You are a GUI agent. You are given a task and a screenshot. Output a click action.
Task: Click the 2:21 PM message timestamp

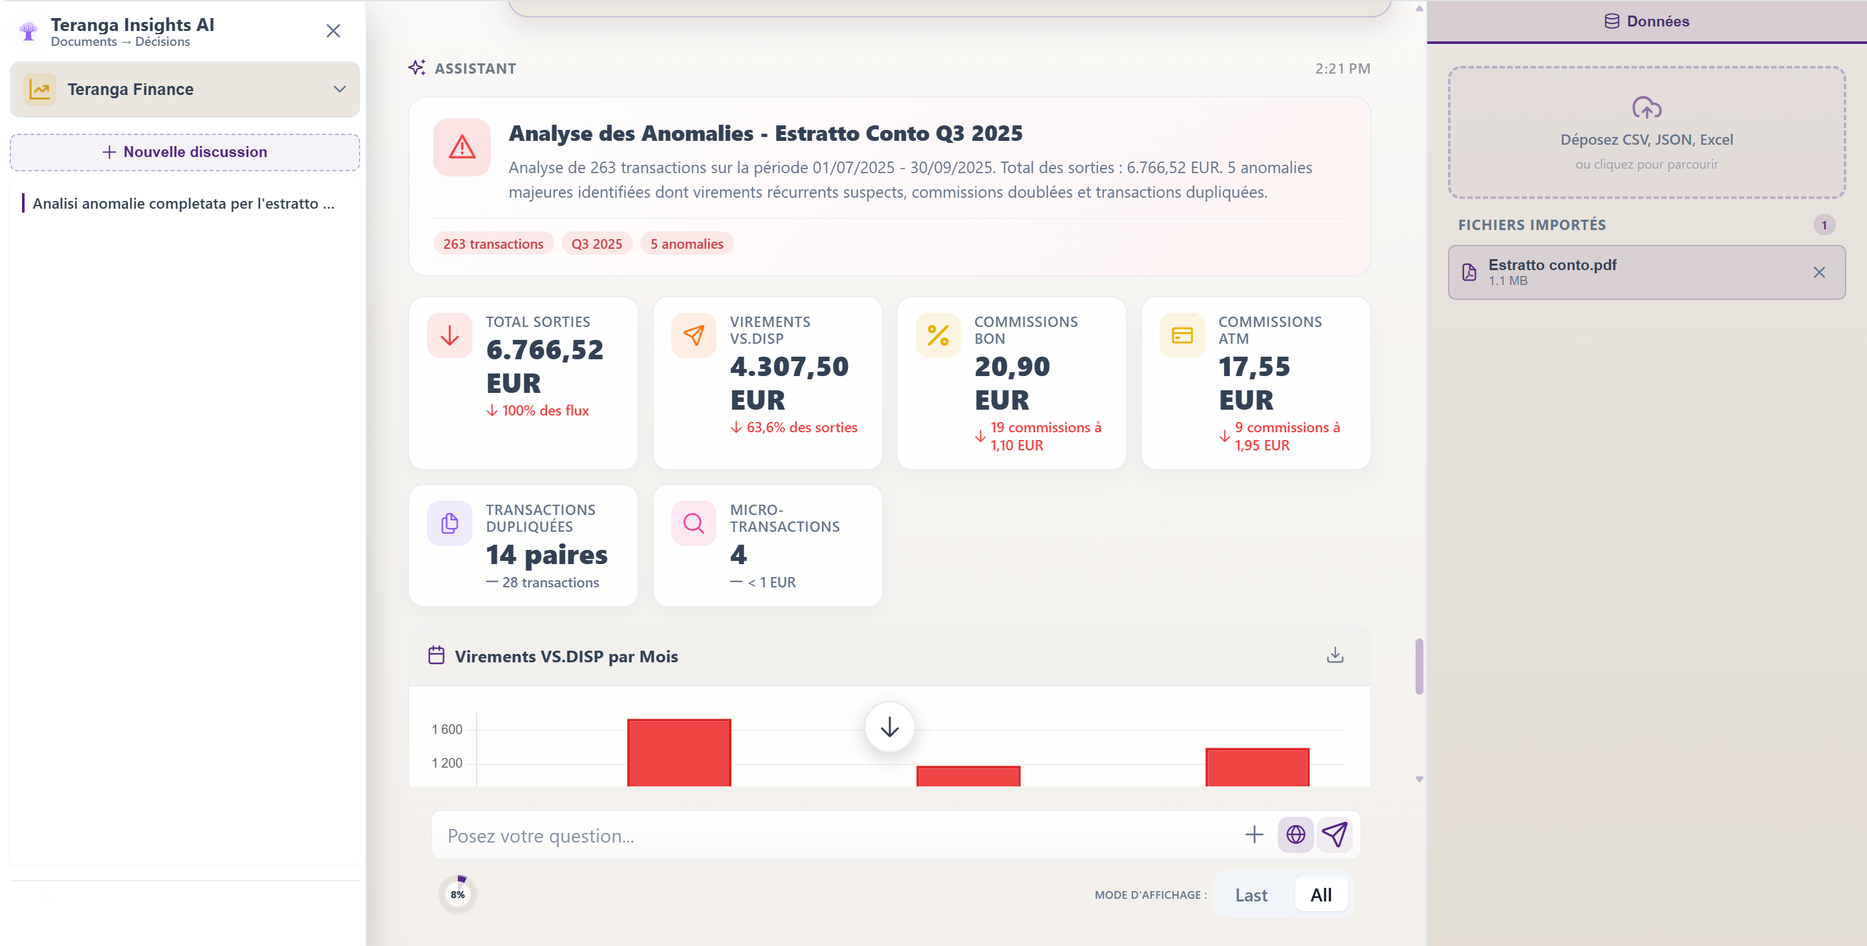[x=1343, y=68]
